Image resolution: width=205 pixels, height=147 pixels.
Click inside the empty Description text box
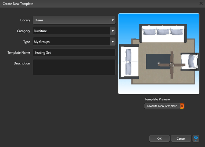(x=74, y=67)
